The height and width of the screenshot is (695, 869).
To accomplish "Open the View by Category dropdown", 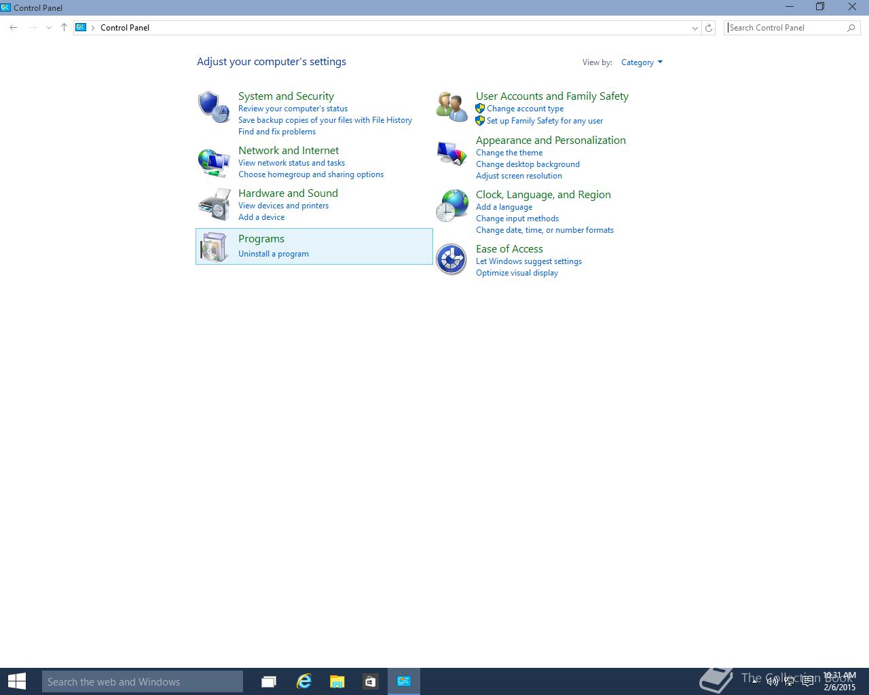I will (642, 62).
